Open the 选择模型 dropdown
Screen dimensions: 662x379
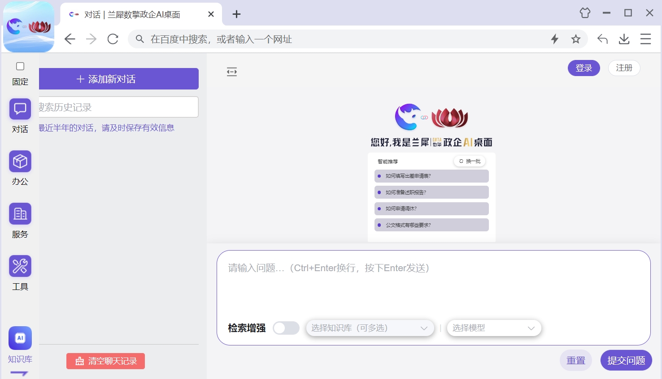pyautogui.click(x=494, y=328)
